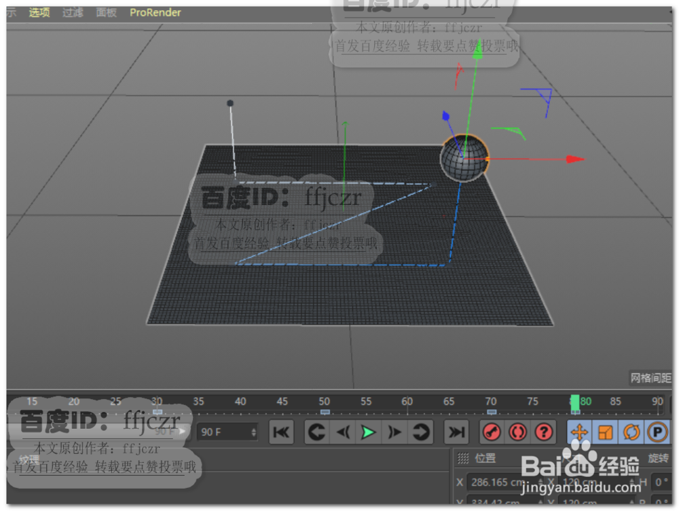Select the keyframe marker at frame 50
The width and height of the screenshot is (679, 511).
(x=325, y=411)
